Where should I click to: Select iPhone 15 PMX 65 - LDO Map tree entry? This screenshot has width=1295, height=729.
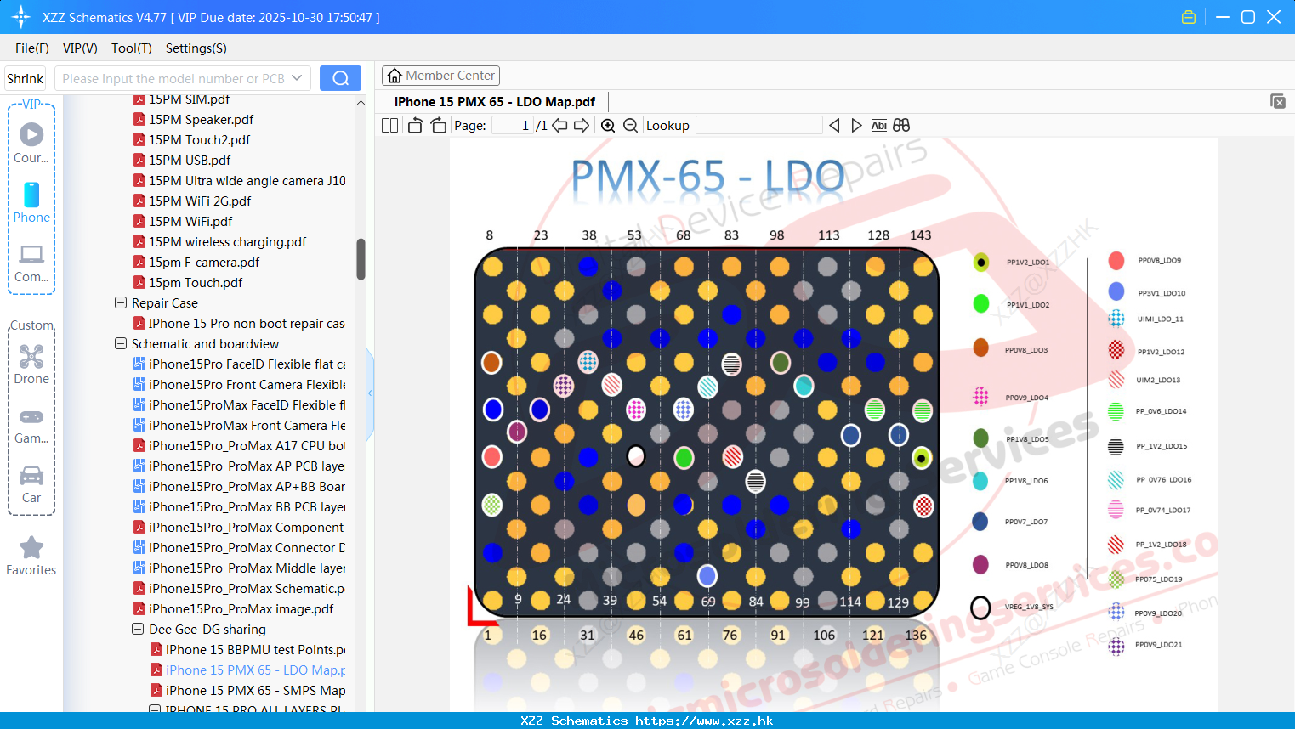pos(255,670)
